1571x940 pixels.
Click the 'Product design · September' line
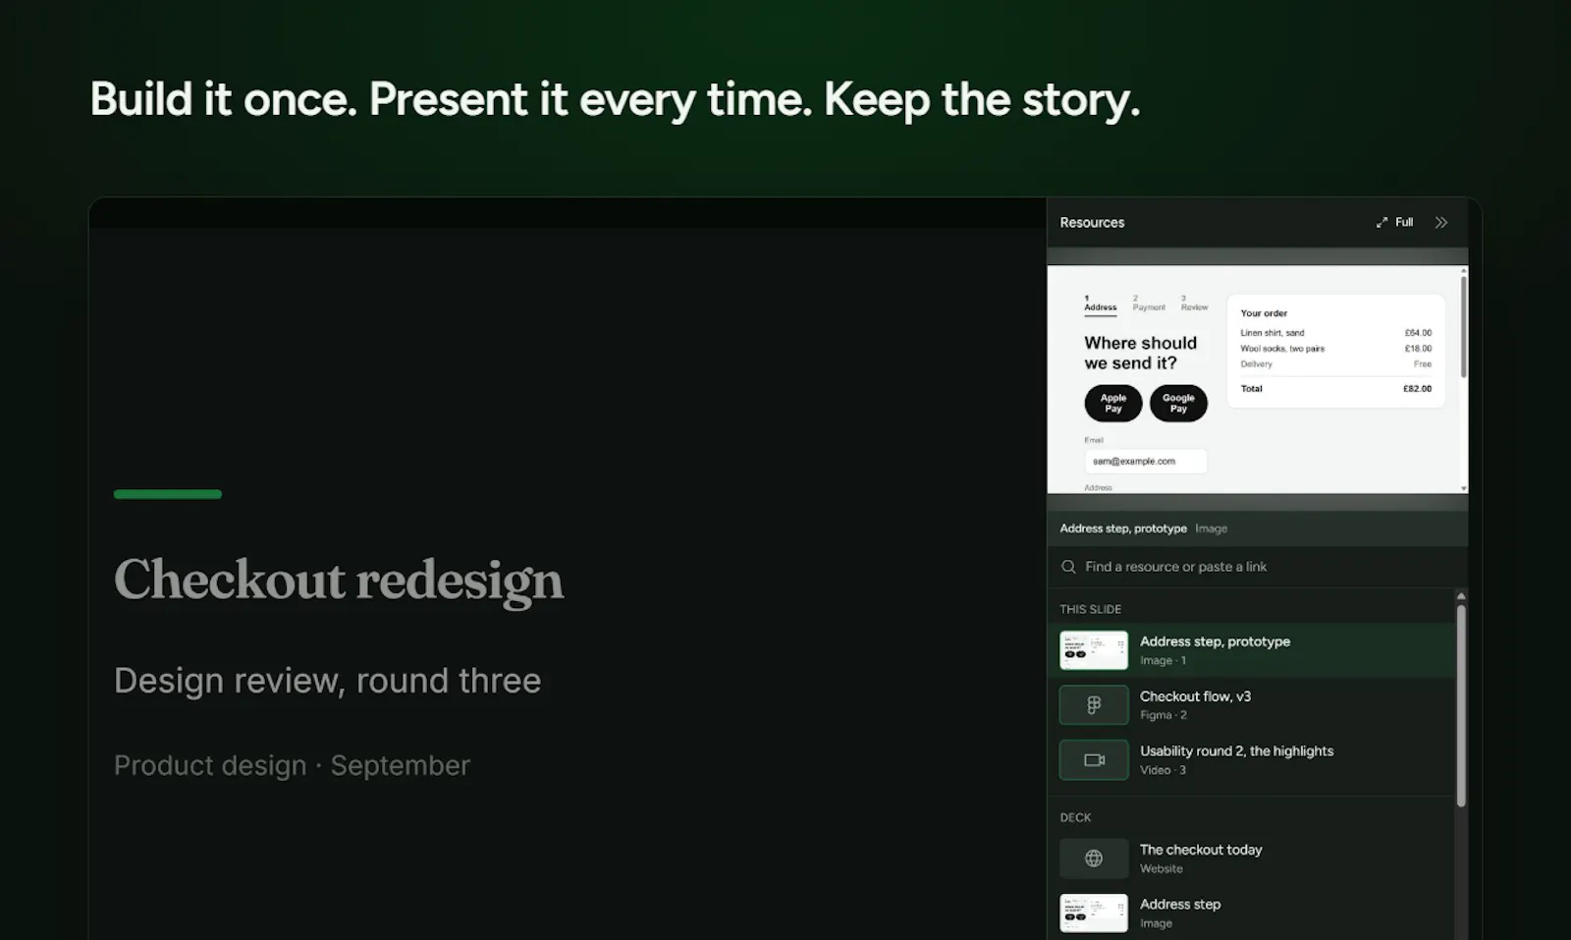coord(292,765)
